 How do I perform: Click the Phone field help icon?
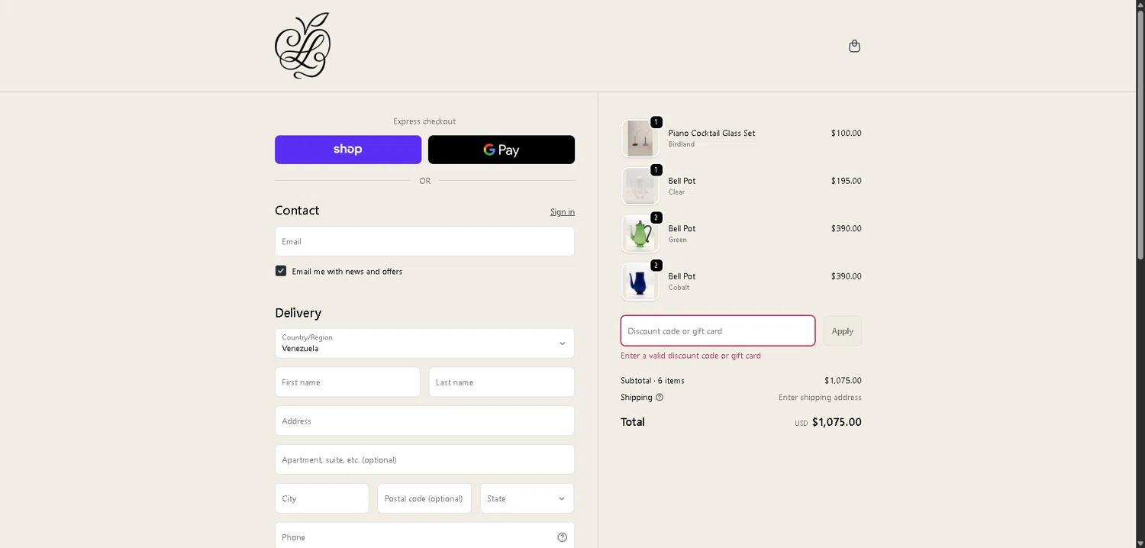pyautogui.click(x=562, y=537)
